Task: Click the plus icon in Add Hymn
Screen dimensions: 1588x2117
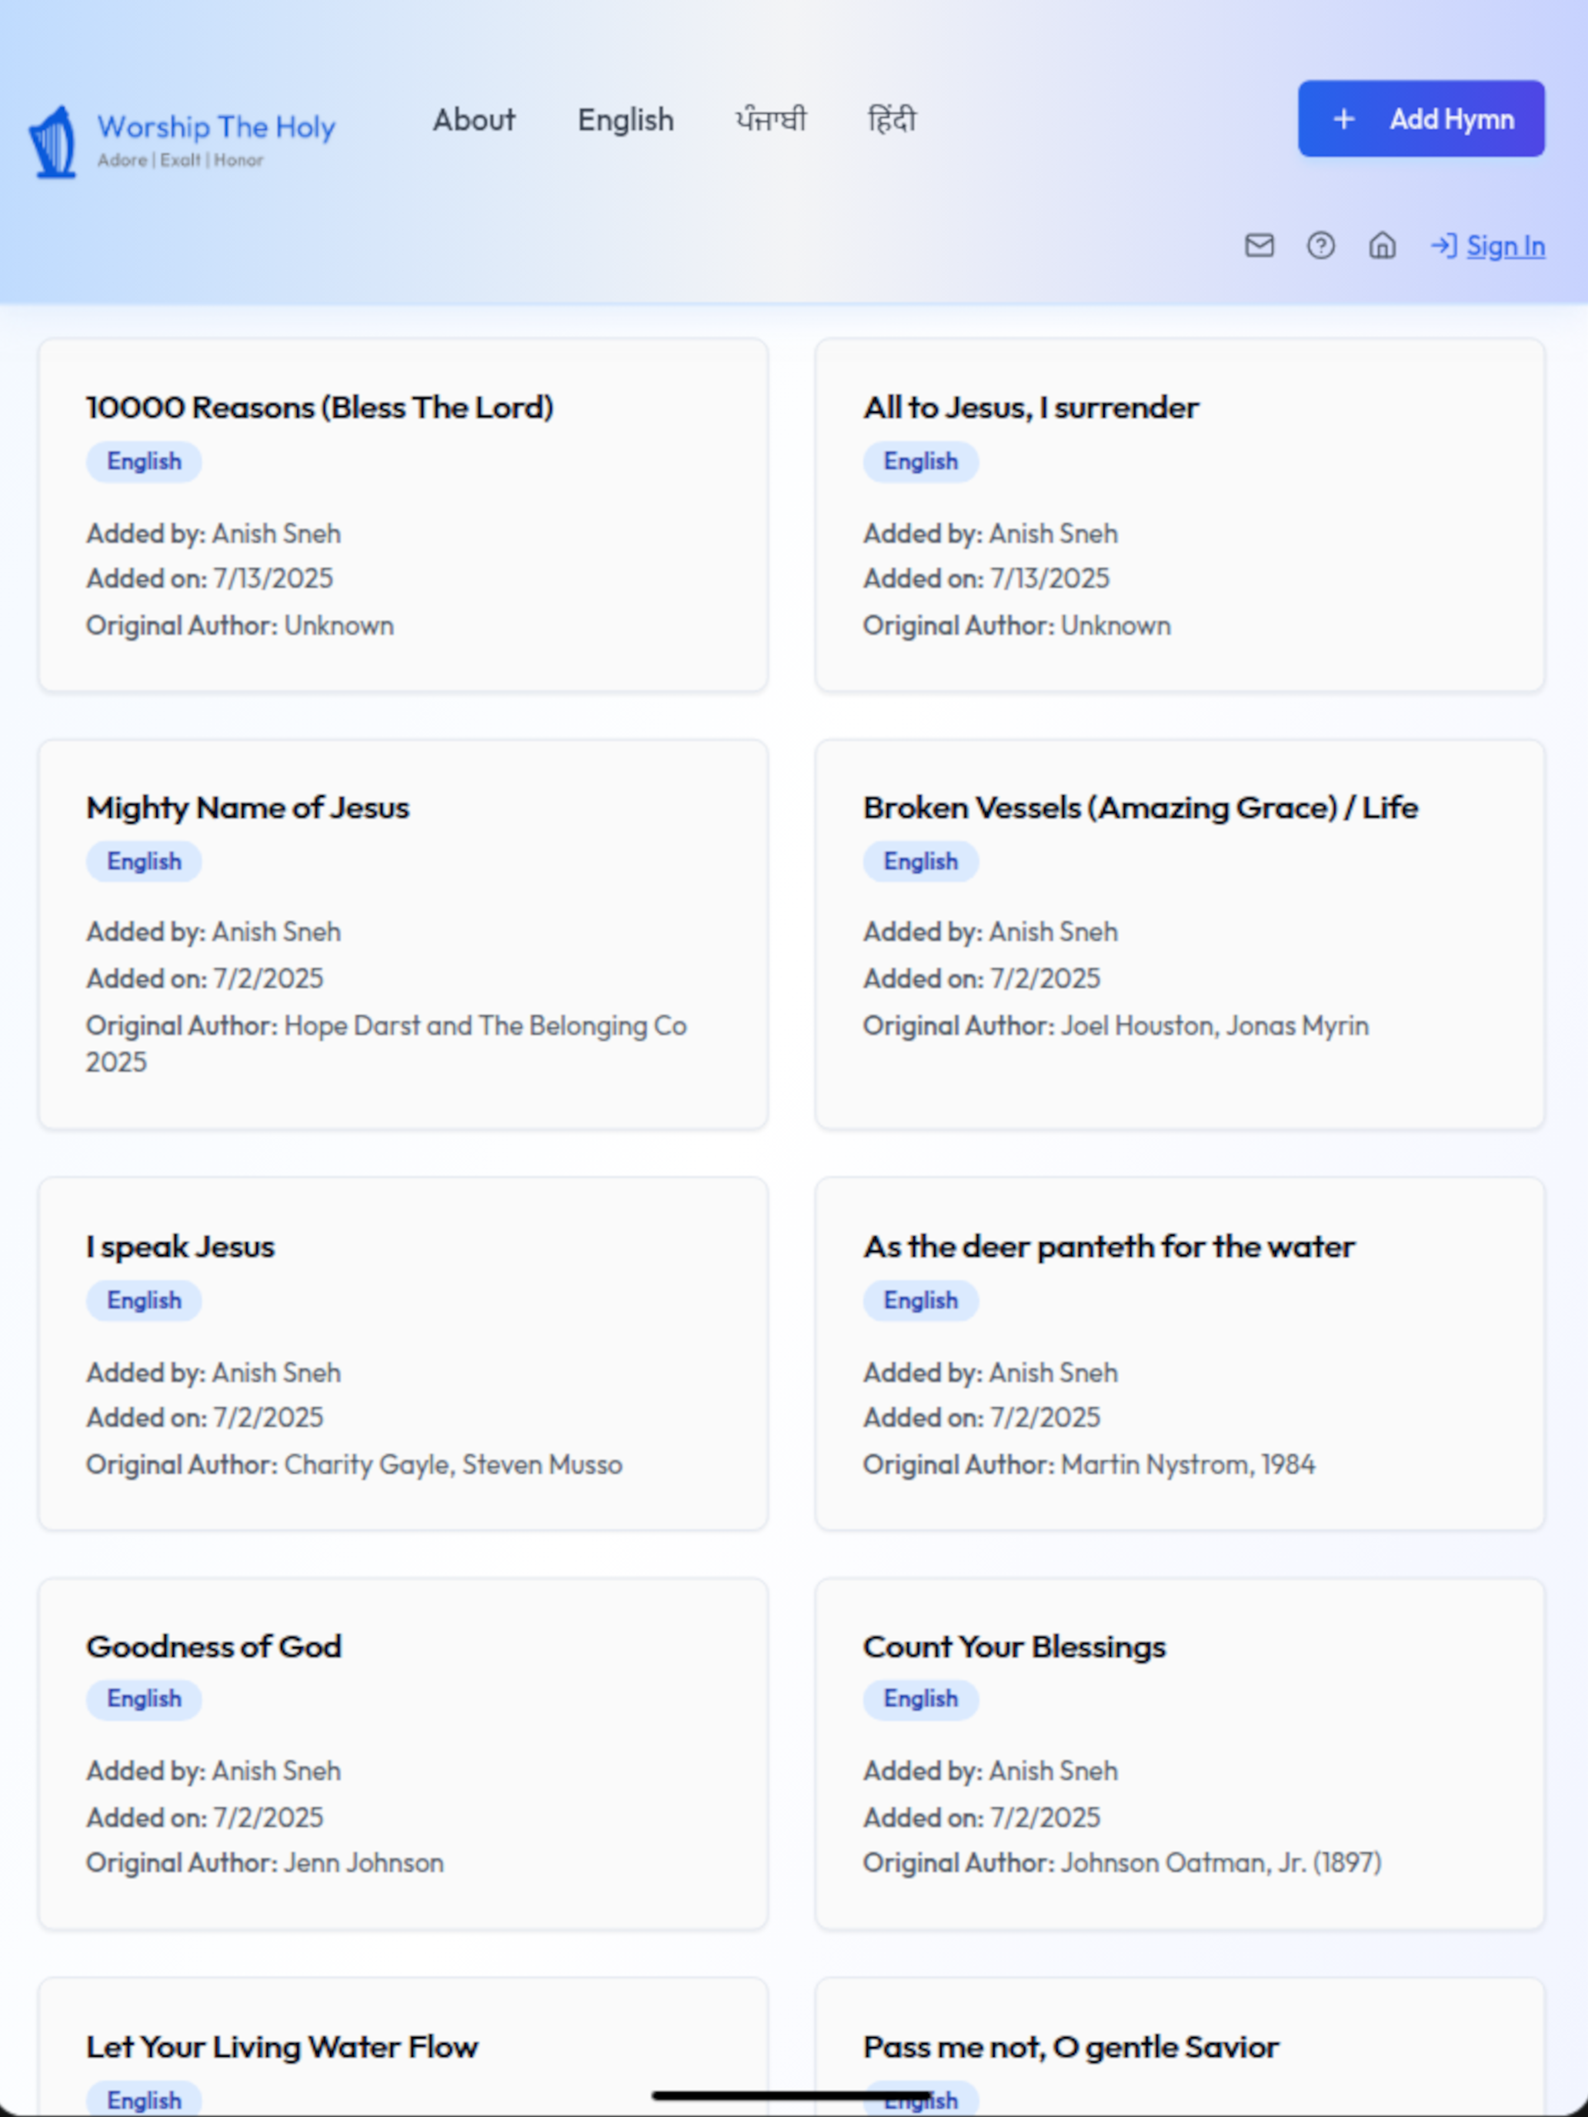Action: [1343, 118]
